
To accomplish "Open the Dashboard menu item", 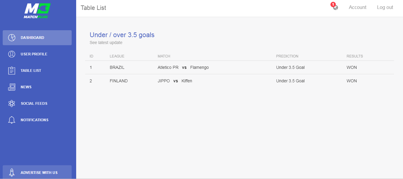I will (32, 38).
